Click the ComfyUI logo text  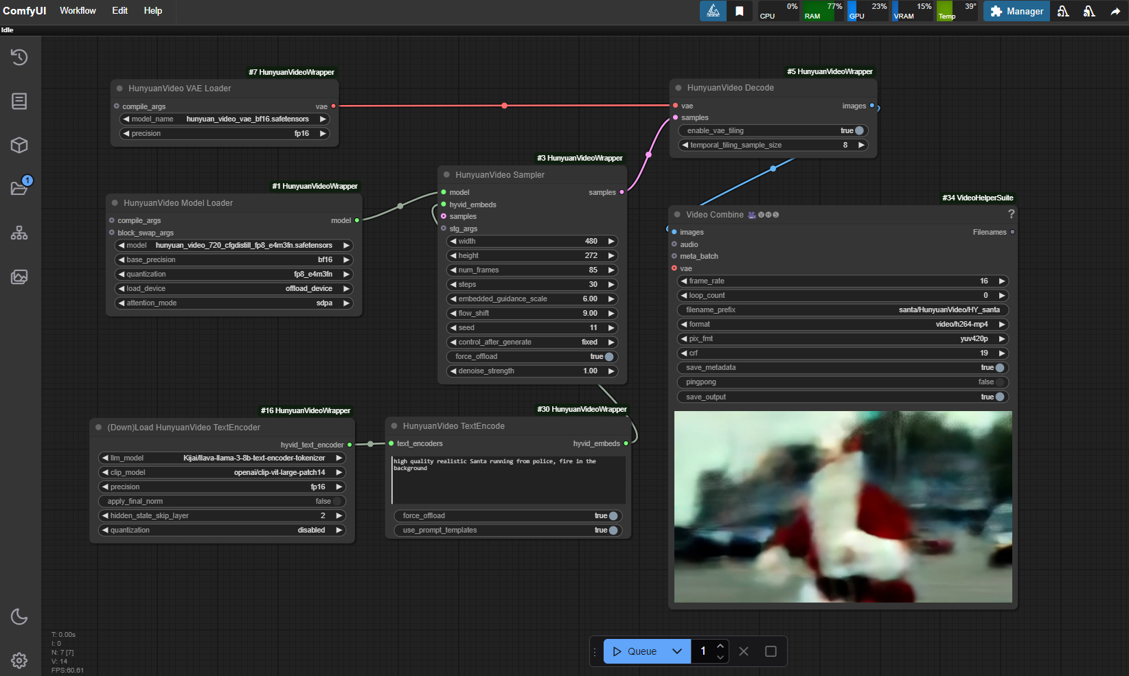pos(25,11)
